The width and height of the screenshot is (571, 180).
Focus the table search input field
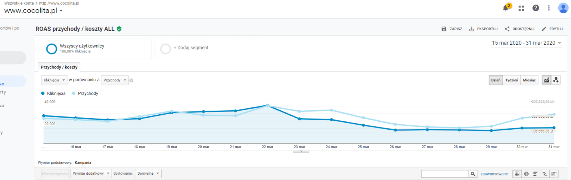pyautogui.click(x=445, y=174)
